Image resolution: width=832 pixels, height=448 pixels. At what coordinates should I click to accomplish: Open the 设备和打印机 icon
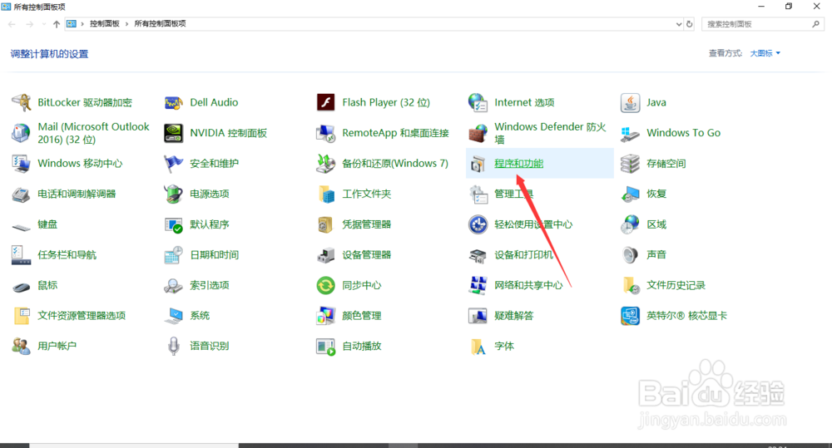pyautogui.click(x=478, y=255)
